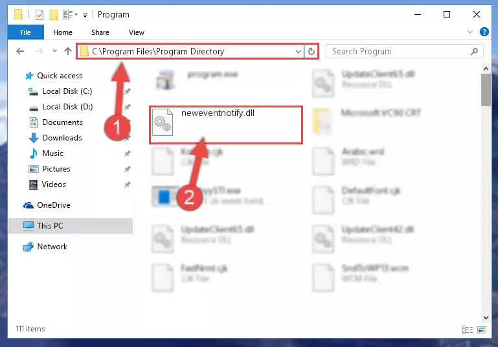Viewport: 498px width, 347px height.
Task: Select Network in the navigation pane
Action: [x=52, y=247]
